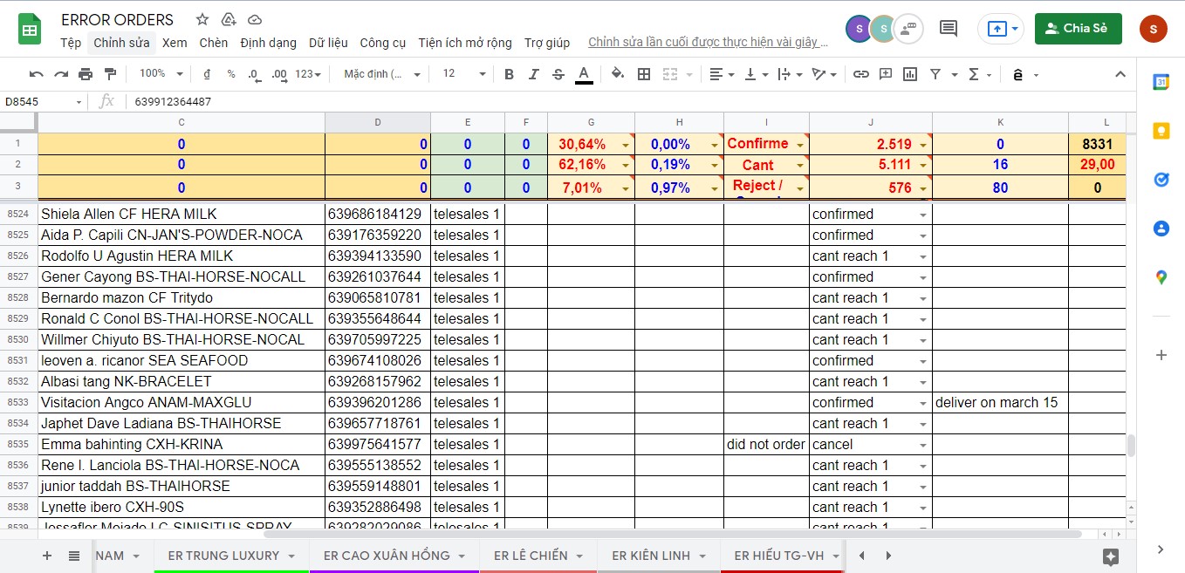
Task: Open the functions sigma menu
Action: (975, 74)
